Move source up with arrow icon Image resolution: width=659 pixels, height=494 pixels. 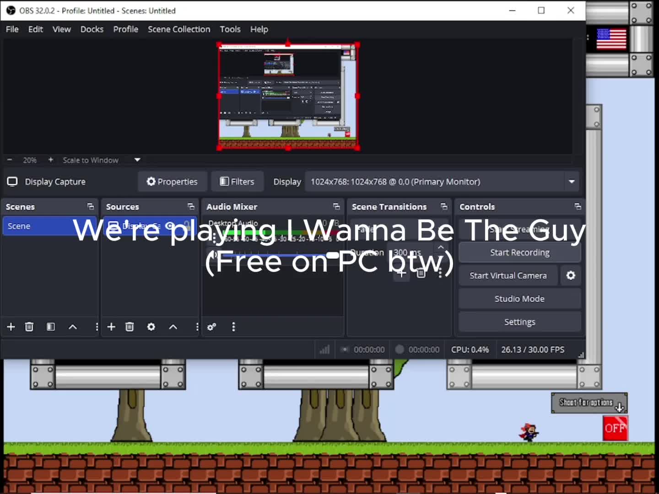click(x=173, y=327)
